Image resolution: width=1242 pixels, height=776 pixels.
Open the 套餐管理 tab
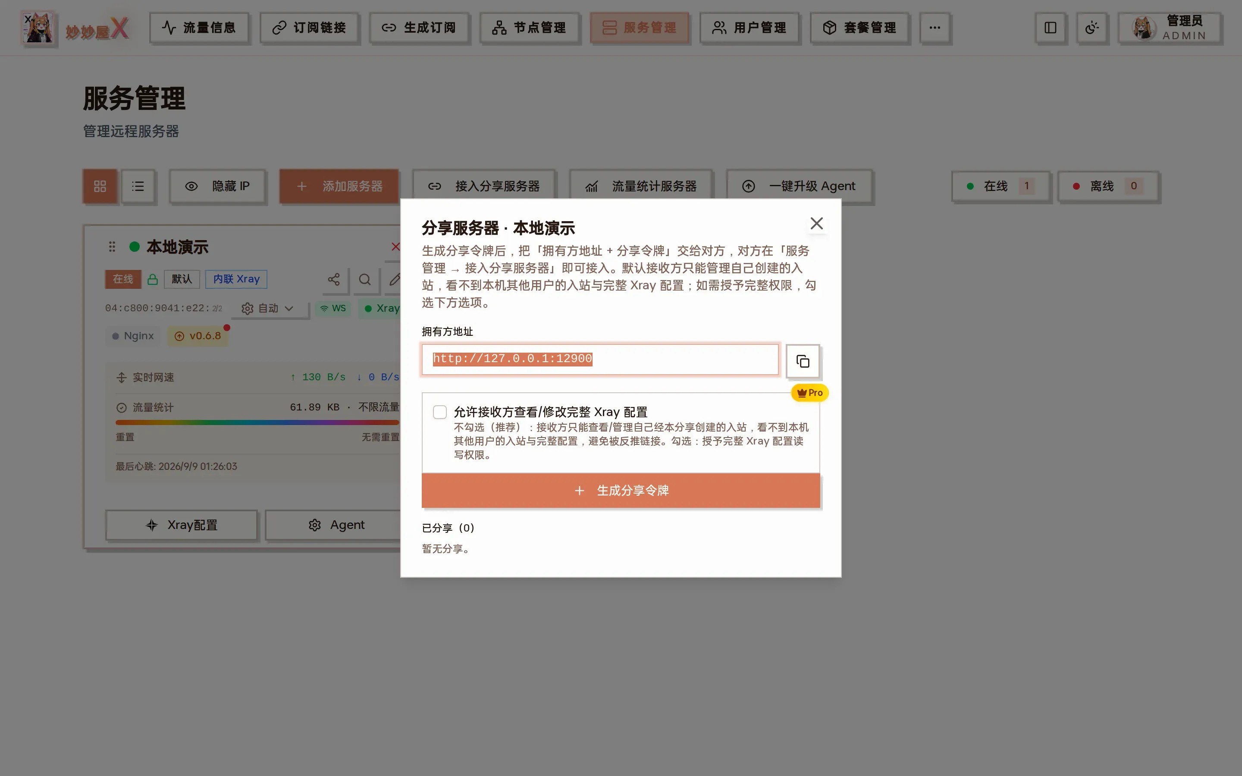click(859, 28)
